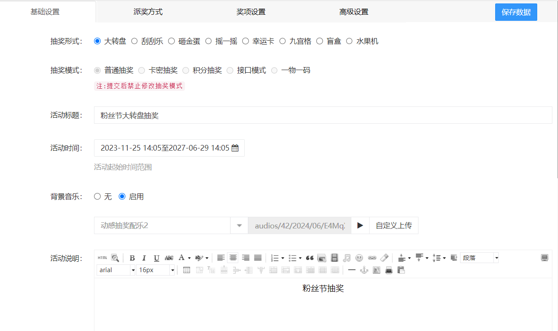The image size is (558, 331).
Task: Select 九宫格 lottery form
Action: click(x=282, y=41)
